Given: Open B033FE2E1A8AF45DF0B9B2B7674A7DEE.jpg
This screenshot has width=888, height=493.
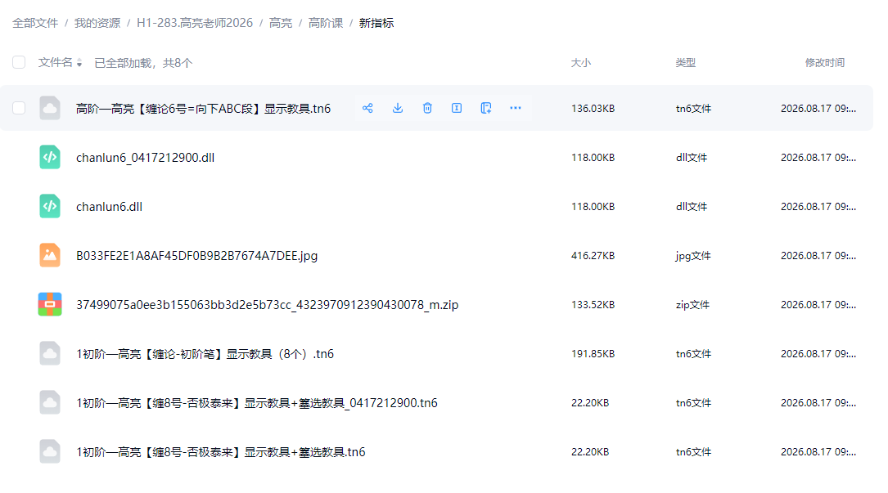Looking at the screenshot, I should coord(197,256).
